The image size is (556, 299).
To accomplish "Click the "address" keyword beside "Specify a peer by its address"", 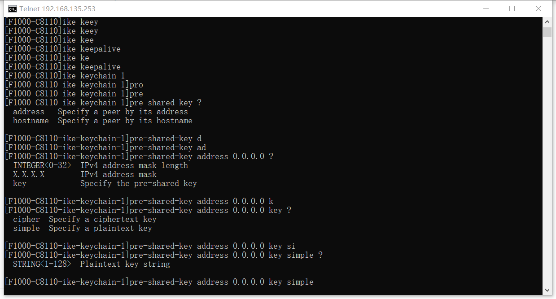I will [29, 112].
